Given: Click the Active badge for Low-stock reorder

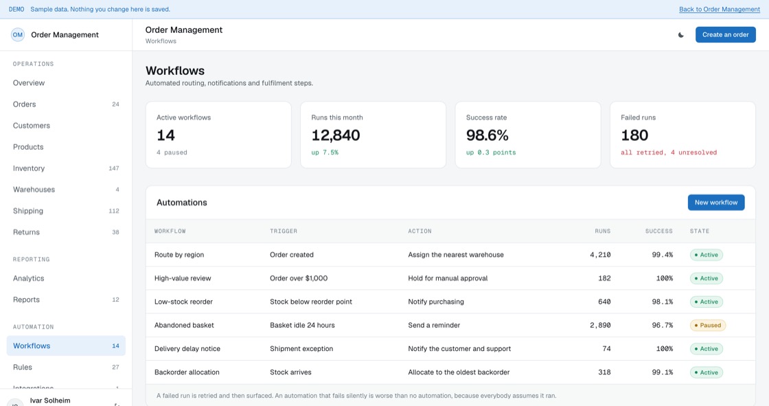Looking at the screenshot, I should [707, 302].
